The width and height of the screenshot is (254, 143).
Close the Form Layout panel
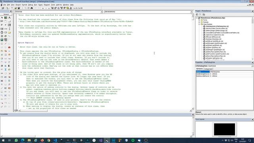pyautogui.click(x=252, y=120)
